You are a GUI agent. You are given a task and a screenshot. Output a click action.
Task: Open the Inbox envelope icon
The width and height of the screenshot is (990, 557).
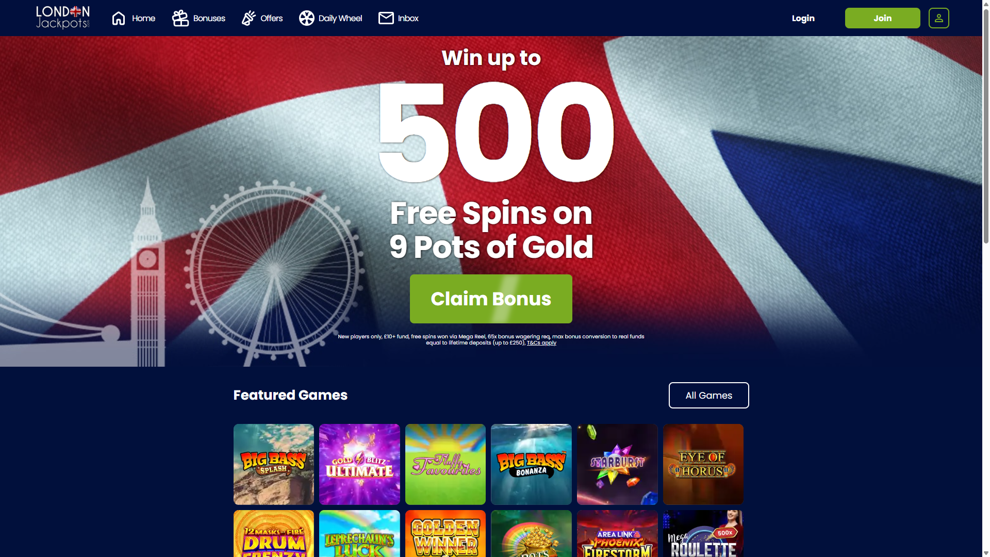pos(386,18)
